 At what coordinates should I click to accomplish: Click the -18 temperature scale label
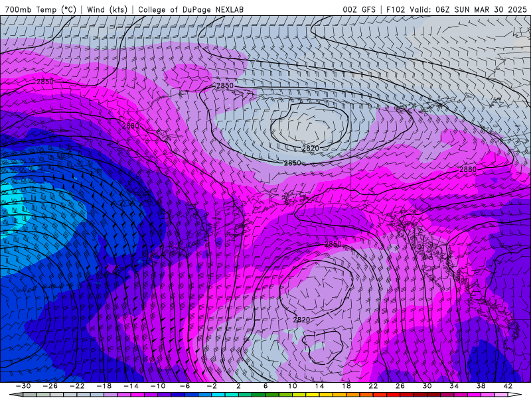tap(104, 386)
